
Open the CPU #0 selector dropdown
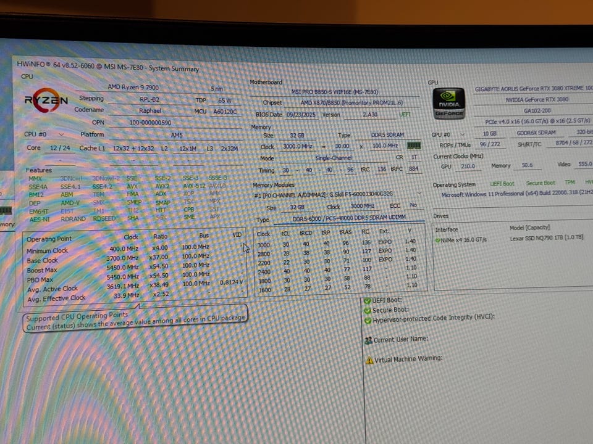[x=61, y=134]
